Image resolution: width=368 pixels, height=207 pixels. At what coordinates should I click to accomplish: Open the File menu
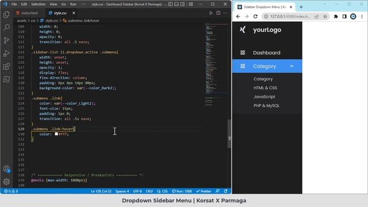tap(14, 4)
